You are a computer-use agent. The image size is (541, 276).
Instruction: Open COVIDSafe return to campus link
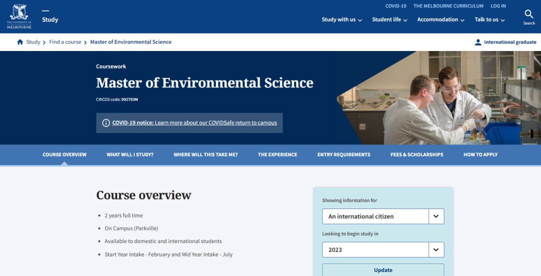[215, 123]
